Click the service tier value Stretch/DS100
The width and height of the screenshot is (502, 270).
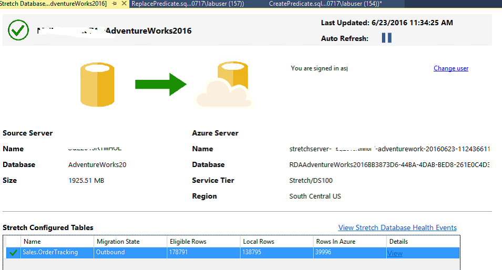click(311, 180)
